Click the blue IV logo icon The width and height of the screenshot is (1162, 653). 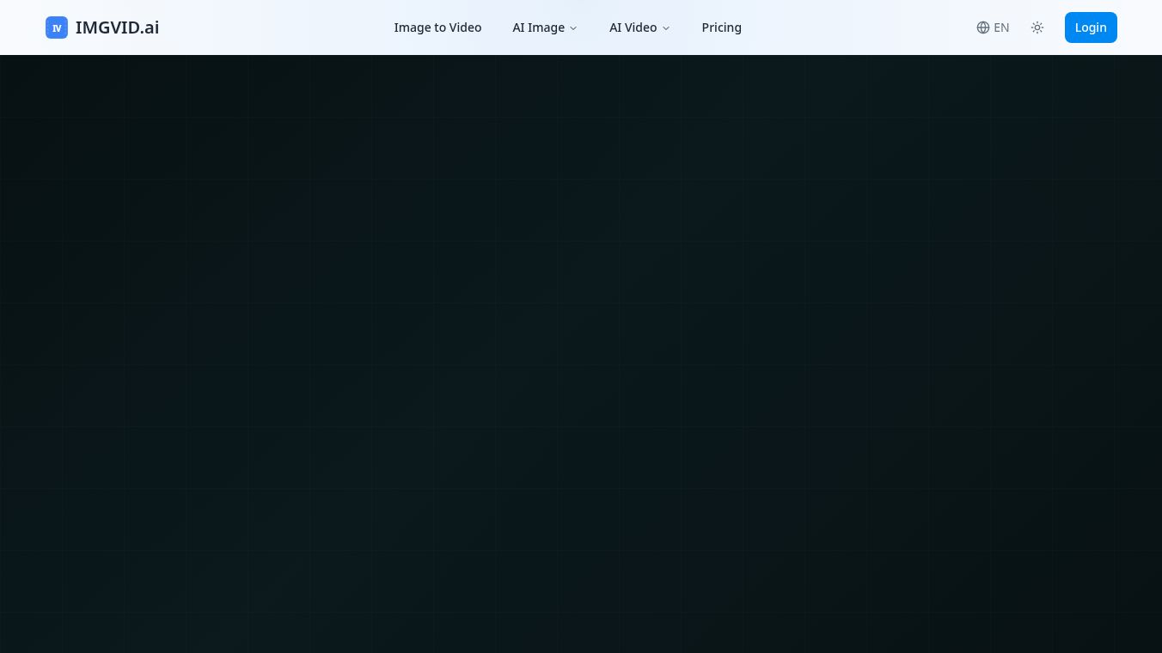click(x=57, y=27)
